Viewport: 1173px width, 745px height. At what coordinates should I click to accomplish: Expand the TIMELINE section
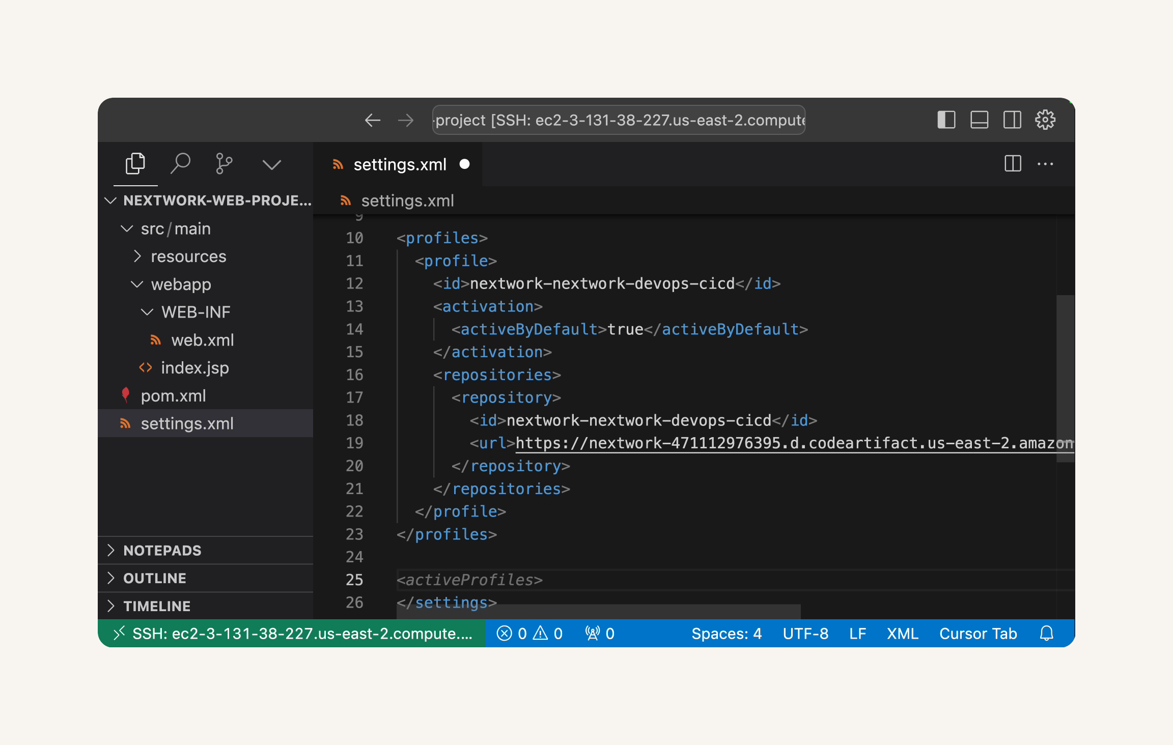pos(206,606)
